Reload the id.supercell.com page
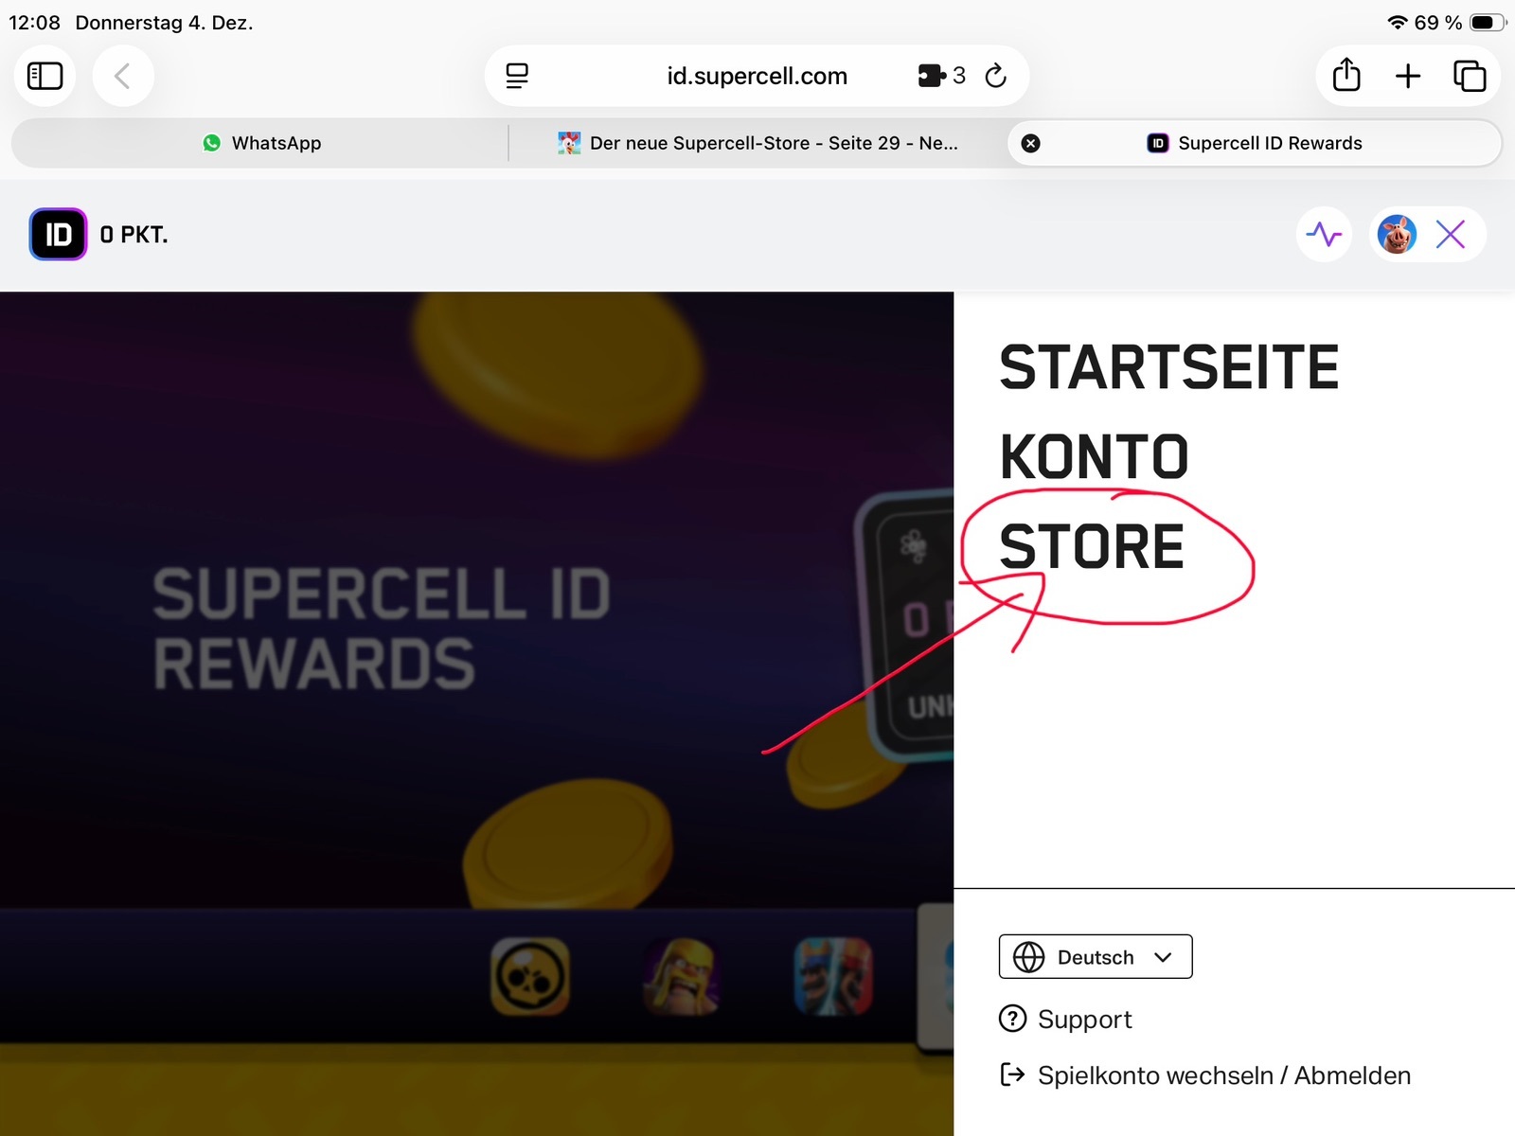The image size is (1515, 1136). (995, 76)
